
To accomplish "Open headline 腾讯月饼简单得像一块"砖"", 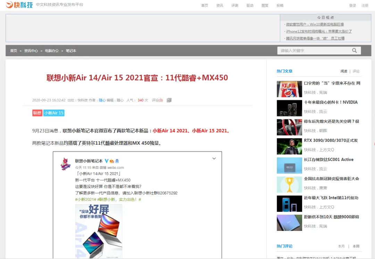I will click(315, 38).
